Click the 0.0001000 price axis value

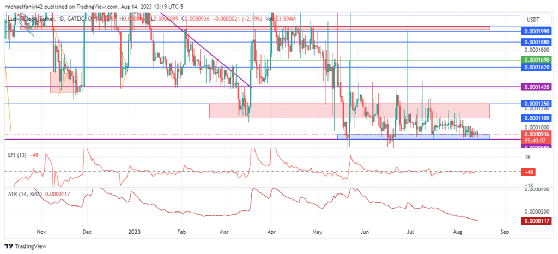click(x=537, y=127)
